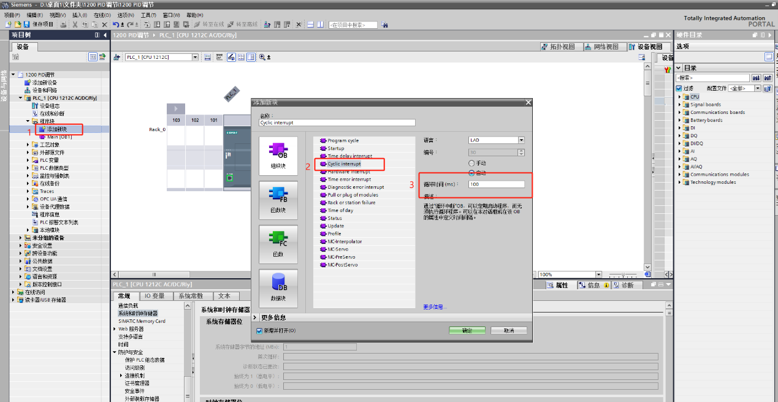Expand the Web 服务器 properties node
778x402 pixels.
click(115, 329)
